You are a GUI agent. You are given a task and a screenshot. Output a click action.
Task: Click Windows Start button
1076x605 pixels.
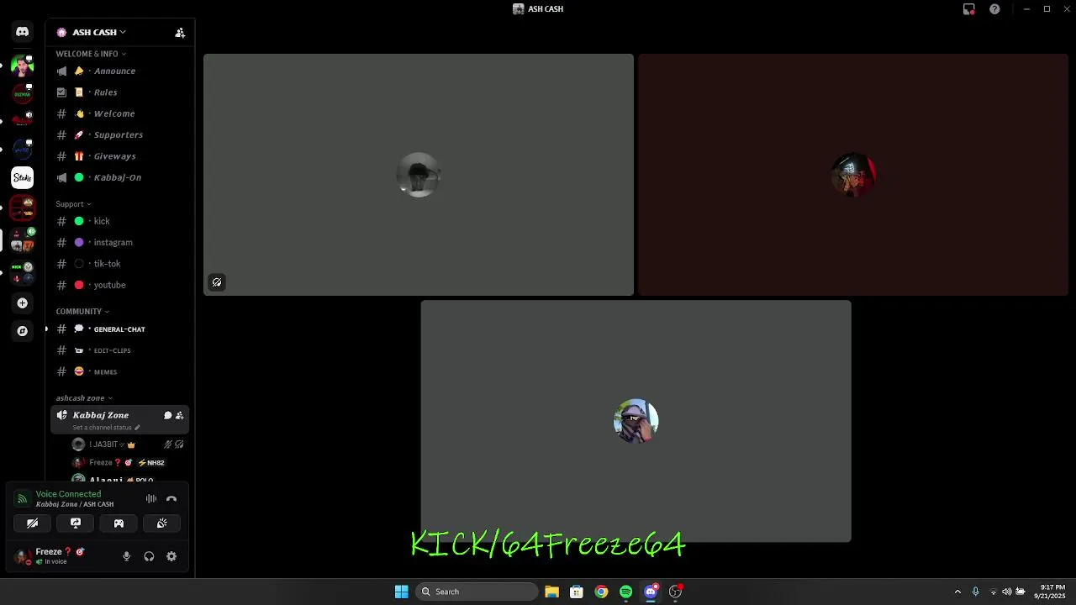pyautogui.click(x=402, y=592)
